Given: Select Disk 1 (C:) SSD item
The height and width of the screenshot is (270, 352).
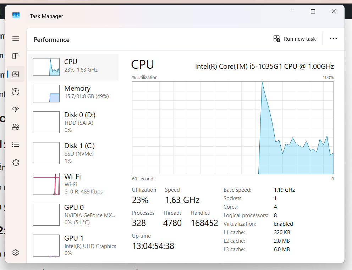Looking at the screenshot, I should pos(73,153).
